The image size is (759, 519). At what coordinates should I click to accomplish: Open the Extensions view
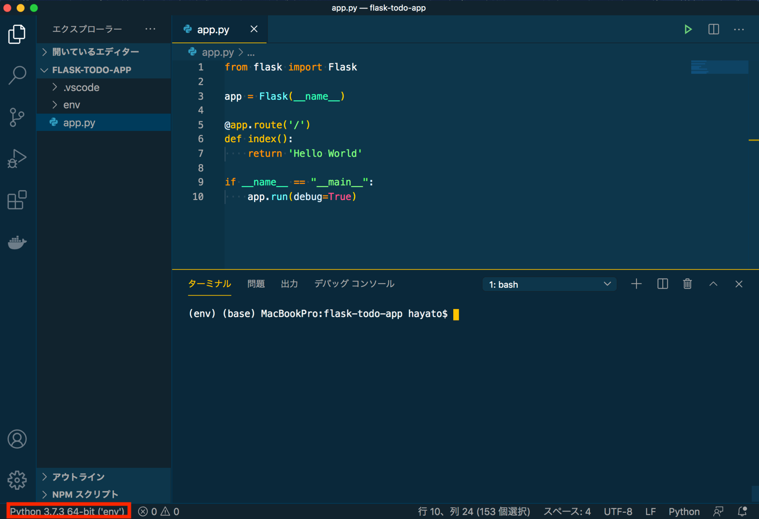click(x=17, y=200)
